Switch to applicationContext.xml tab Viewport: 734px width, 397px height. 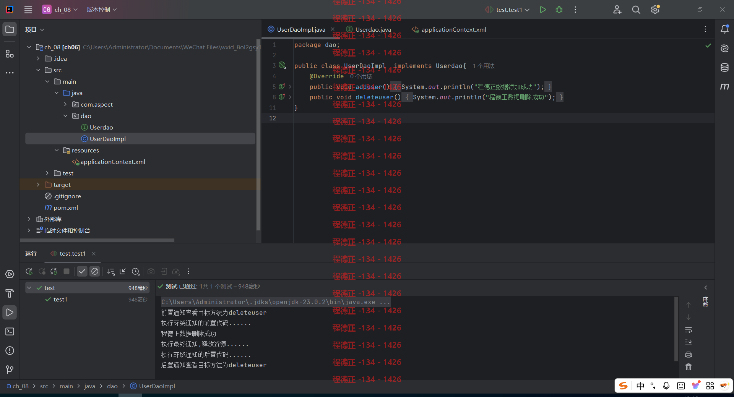click(x=449, y=29)
